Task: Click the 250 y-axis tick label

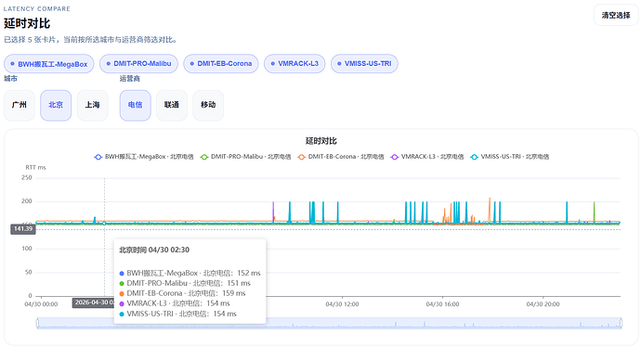Action: (27, 177)
